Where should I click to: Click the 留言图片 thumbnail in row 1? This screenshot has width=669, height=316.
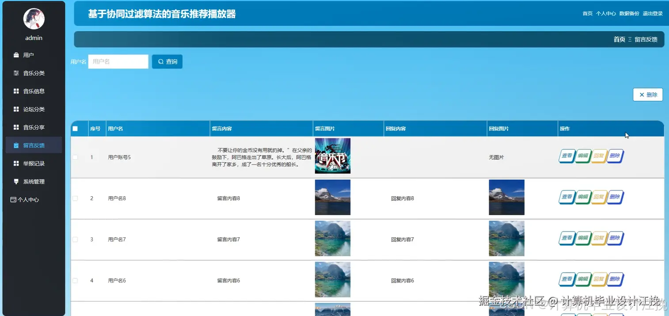point(332,156)
